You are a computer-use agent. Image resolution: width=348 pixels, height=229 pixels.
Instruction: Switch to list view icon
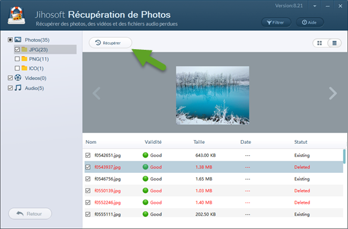[x=334, y=43]
